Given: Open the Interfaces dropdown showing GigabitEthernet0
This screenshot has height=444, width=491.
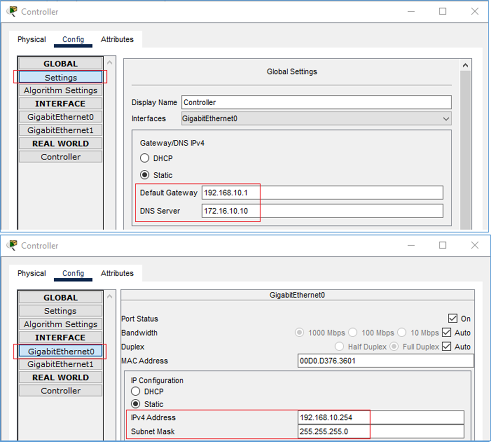Looking at the screenshot, I should pyautogui.click(x=446, y=118).
